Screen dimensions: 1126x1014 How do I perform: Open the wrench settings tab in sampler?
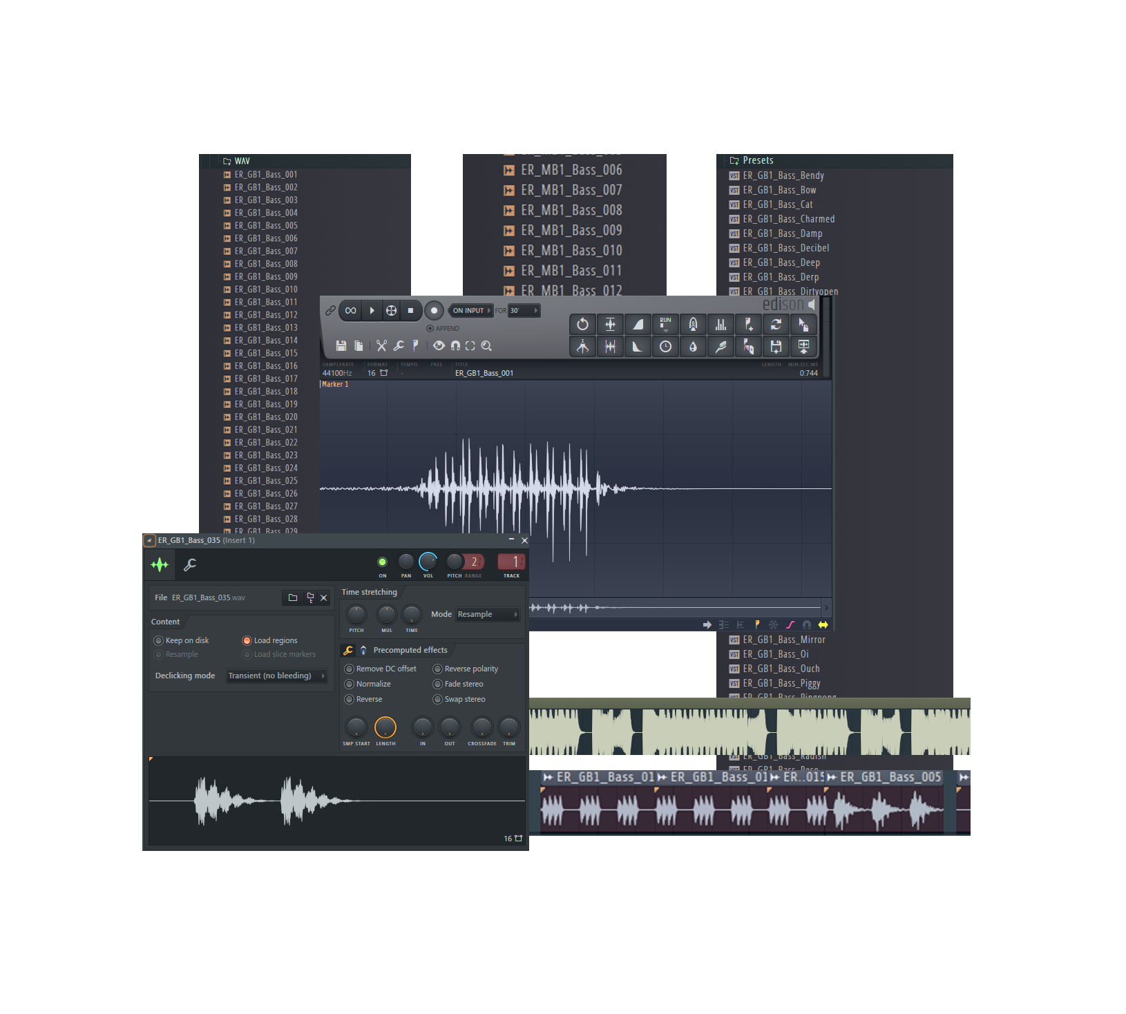[x=190, y=565]
